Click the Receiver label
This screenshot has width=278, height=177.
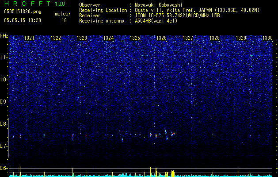[90, 15]
